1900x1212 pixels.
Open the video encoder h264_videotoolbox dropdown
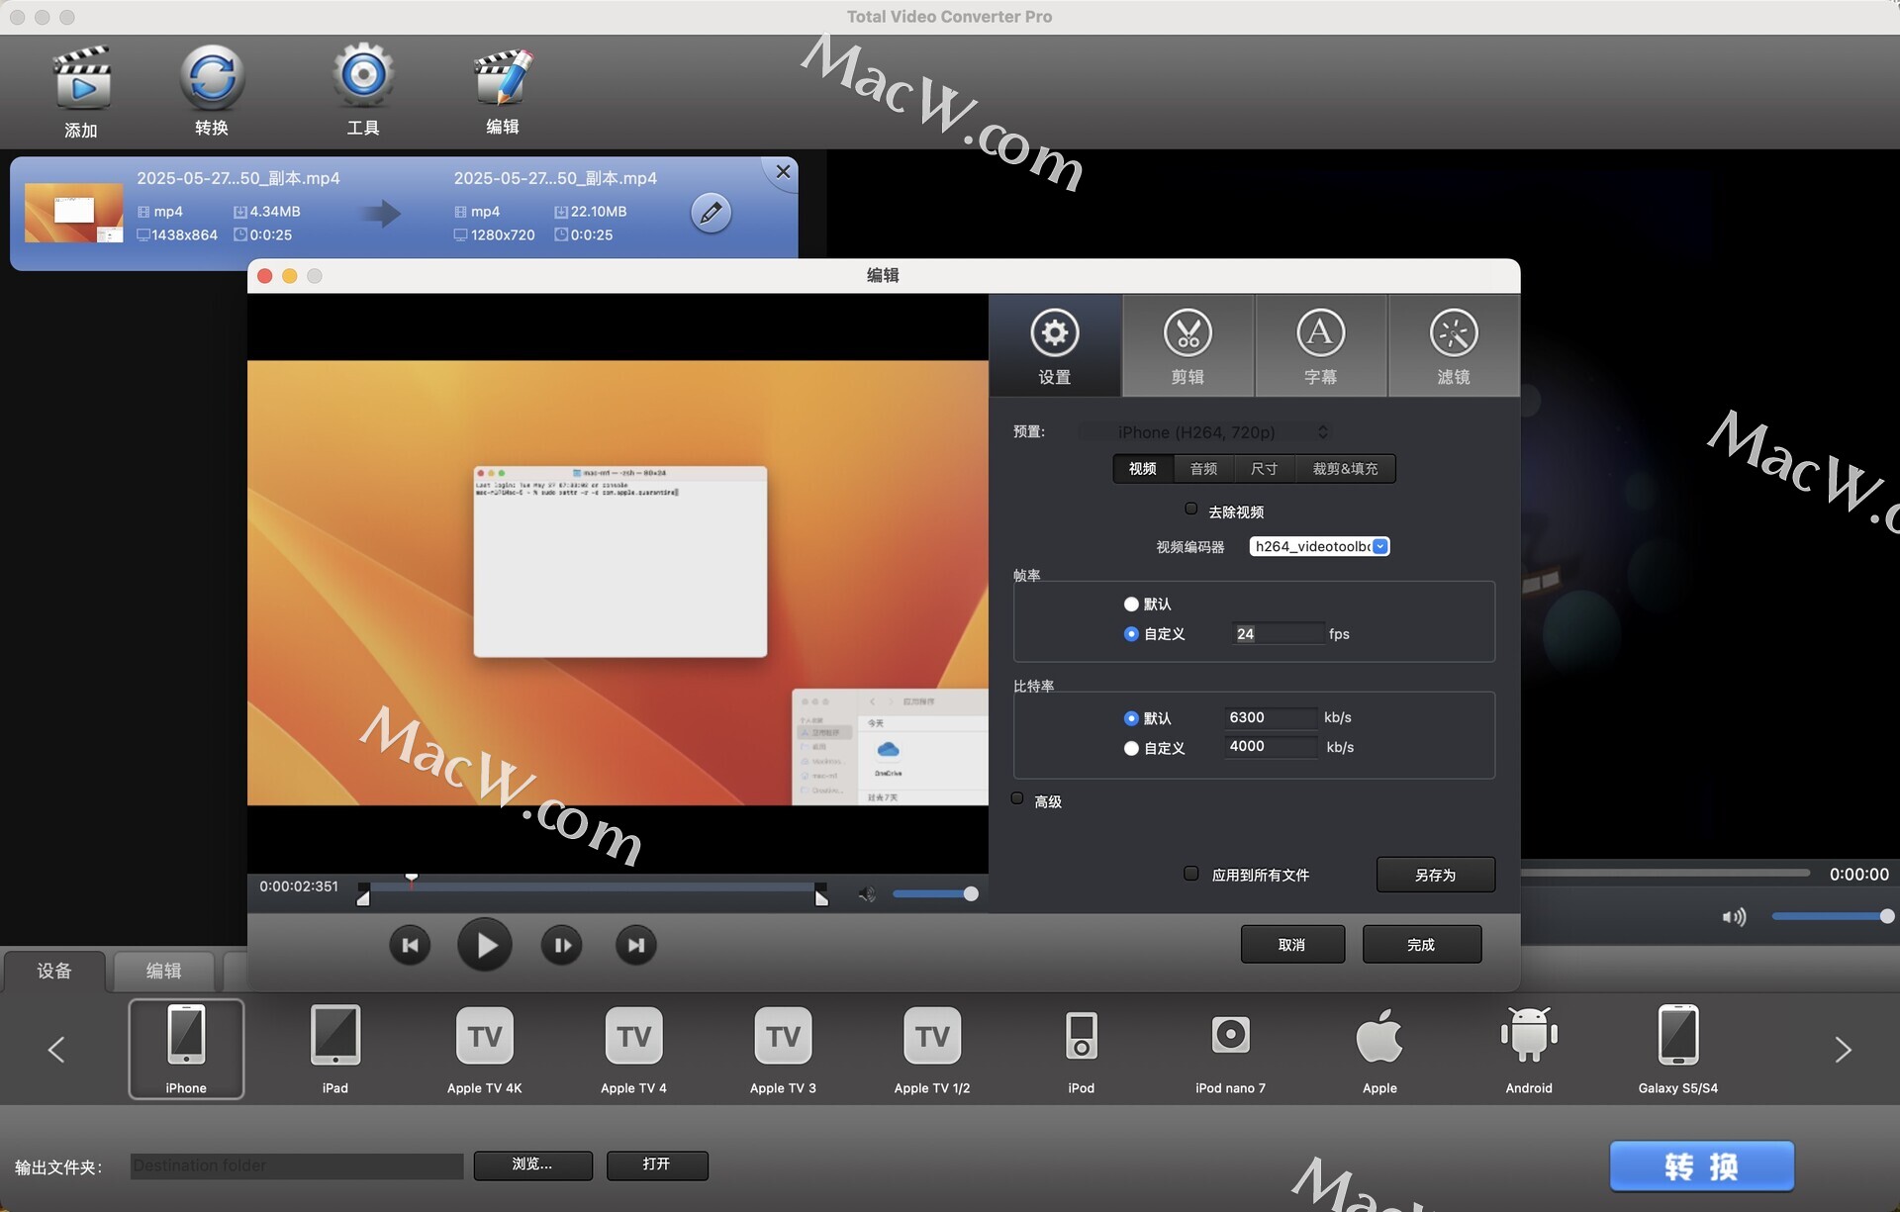pyautogui.click(x=1319, y=546)
